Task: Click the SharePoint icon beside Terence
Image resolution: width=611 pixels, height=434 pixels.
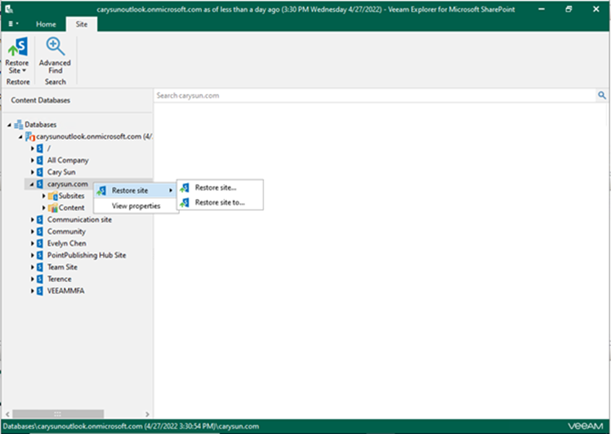Action: tap(40, 279)
